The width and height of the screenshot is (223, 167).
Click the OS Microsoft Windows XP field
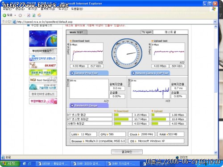pos(156,141)
